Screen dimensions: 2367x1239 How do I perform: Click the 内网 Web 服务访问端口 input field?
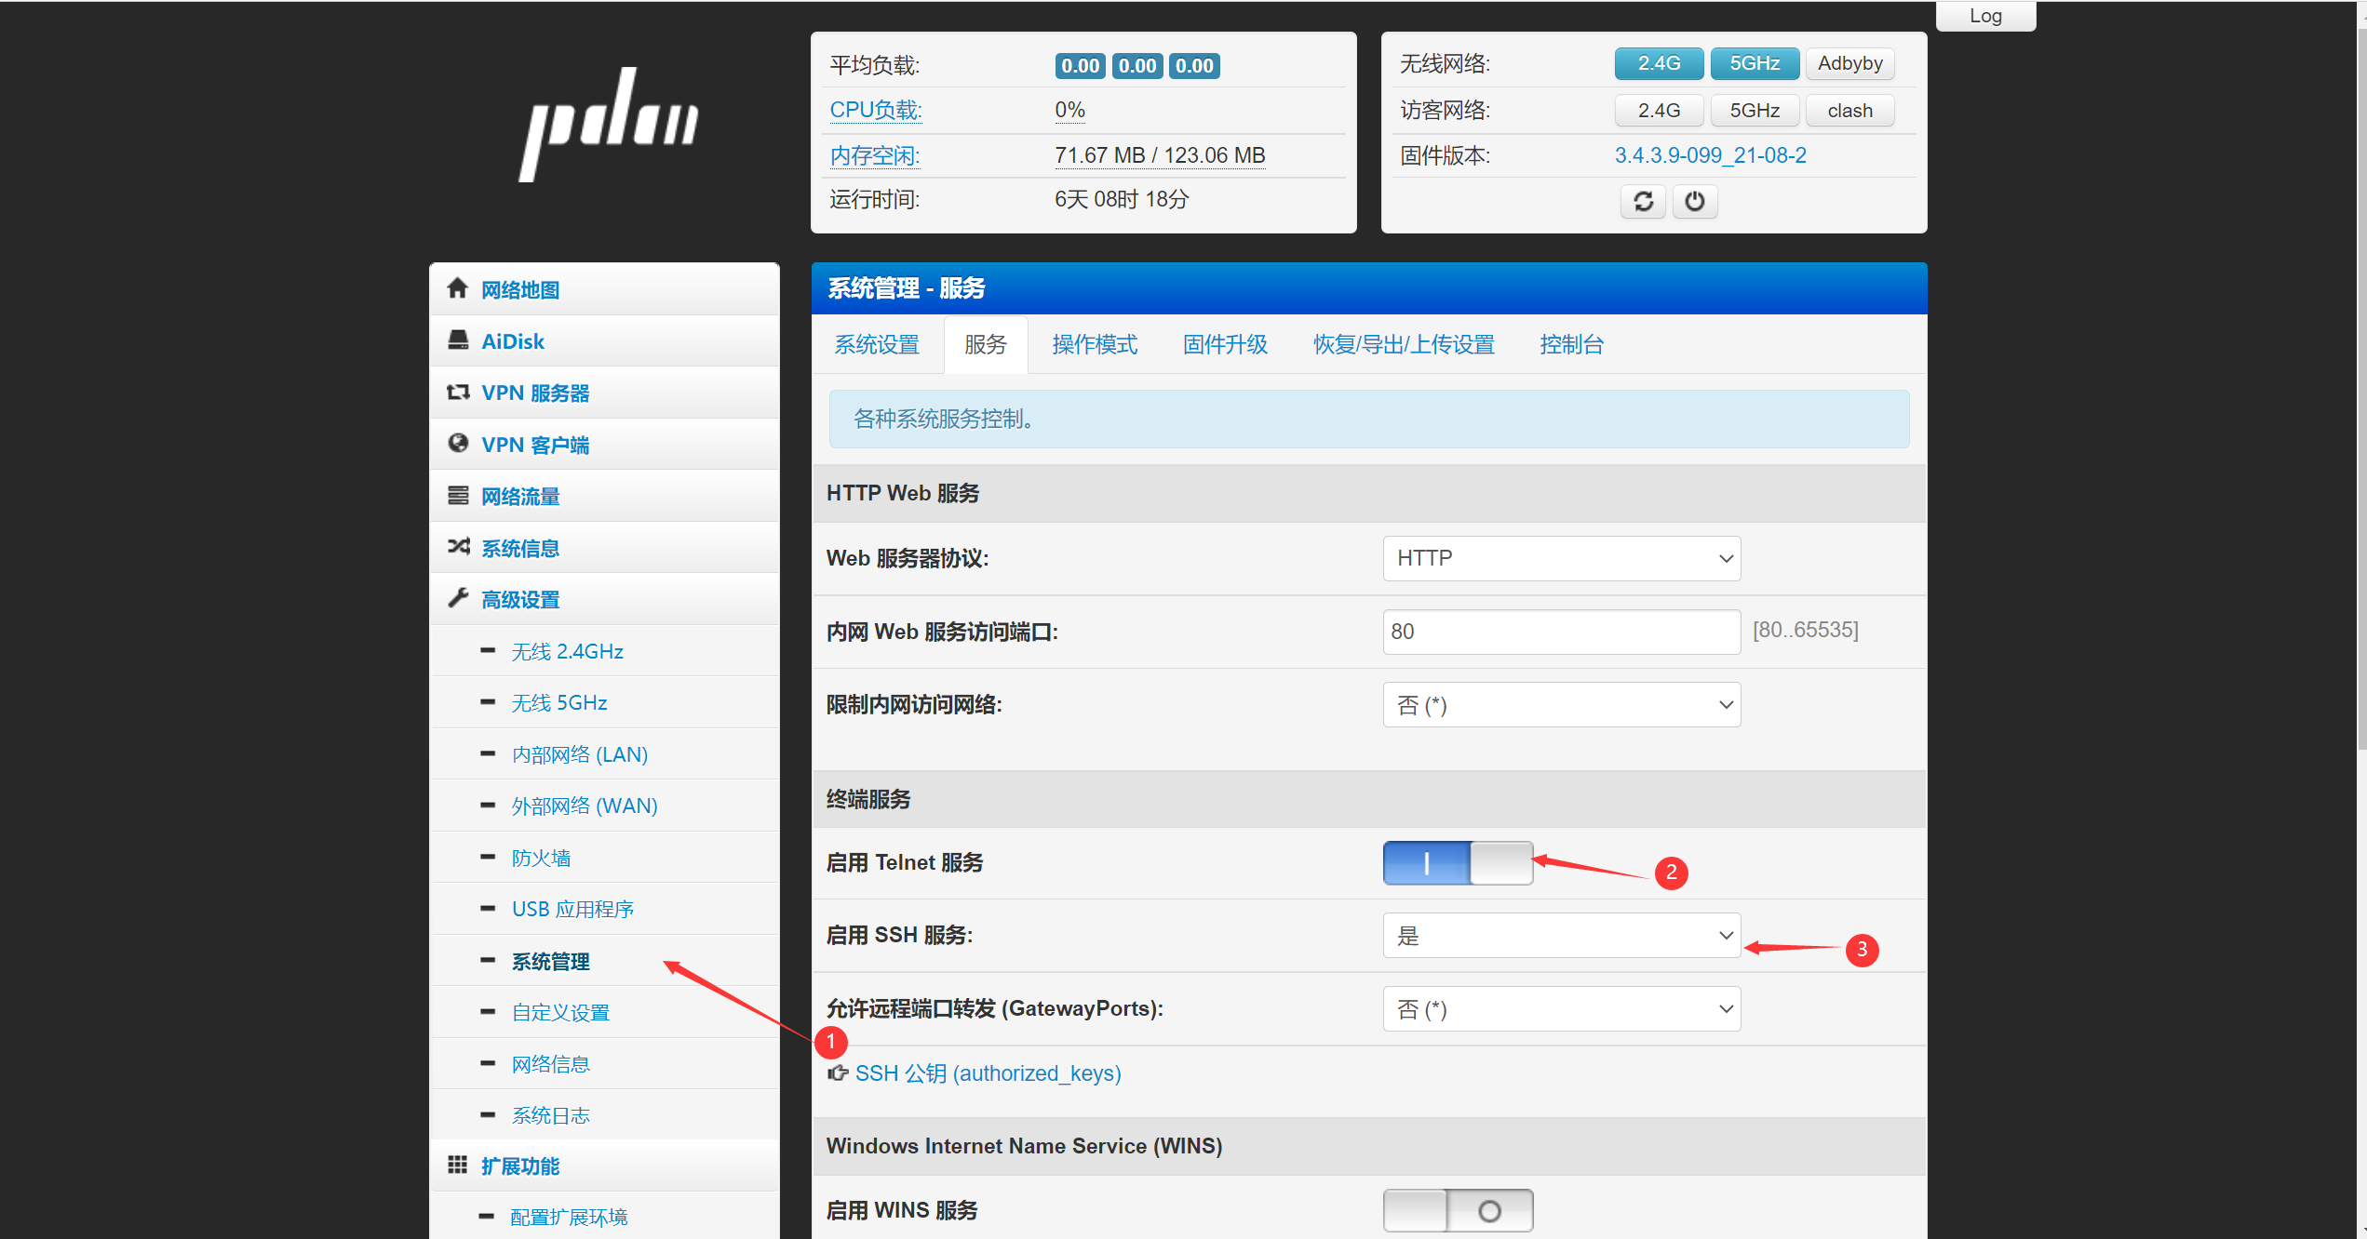pyautogui.click(x=1561, y=632)
